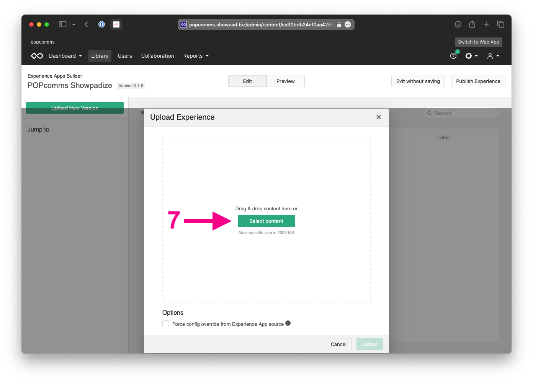
Task: Open a new browser tab with plus icon
Action: tap(486, 24)
